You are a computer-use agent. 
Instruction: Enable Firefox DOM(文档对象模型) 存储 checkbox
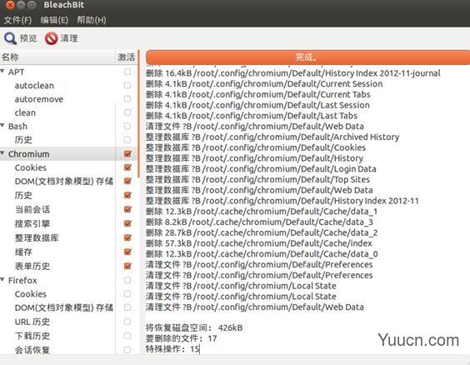(x=127, y=307)
